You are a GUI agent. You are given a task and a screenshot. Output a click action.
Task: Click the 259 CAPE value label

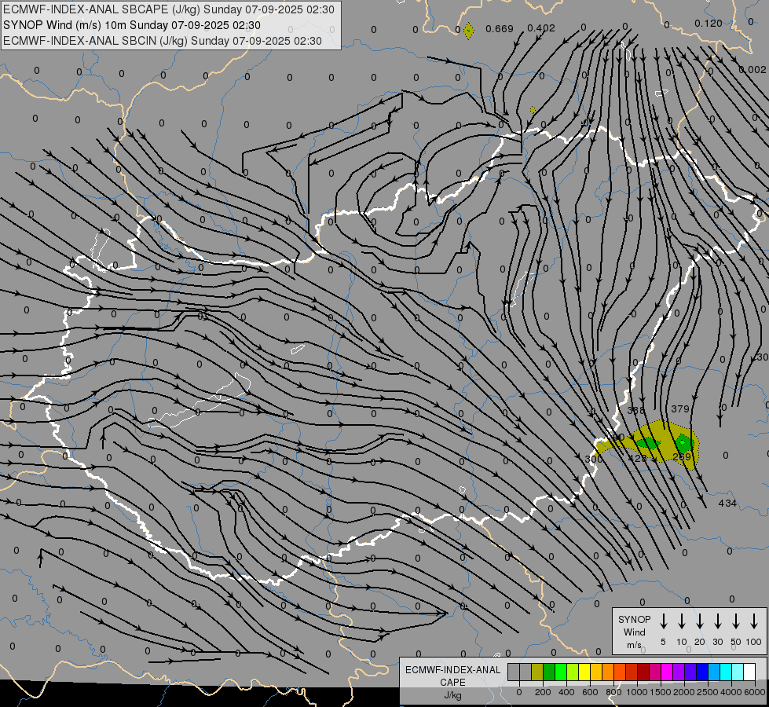(x=682, y=456)
